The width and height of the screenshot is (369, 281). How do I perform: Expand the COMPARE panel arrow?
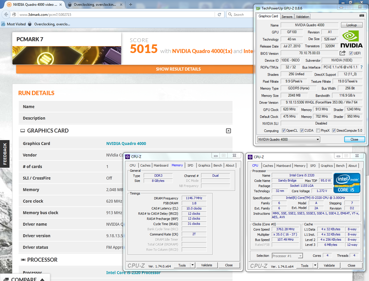click(x=42, y=279)
